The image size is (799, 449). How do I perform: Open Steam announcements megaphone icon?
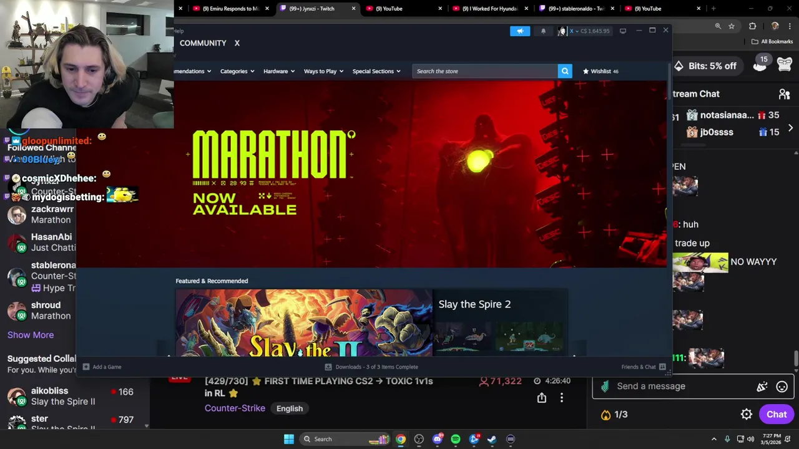(519, 31)
